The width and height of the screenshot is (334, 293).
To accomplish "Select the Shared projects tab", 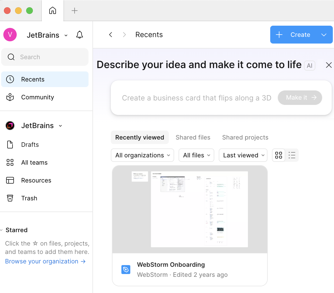I will 245,137.
